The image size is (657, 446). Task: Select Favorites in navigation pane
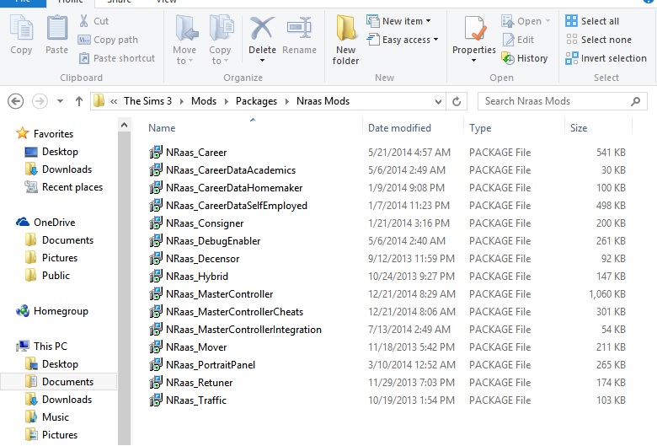pyautogui.click(x=53, y=134)
